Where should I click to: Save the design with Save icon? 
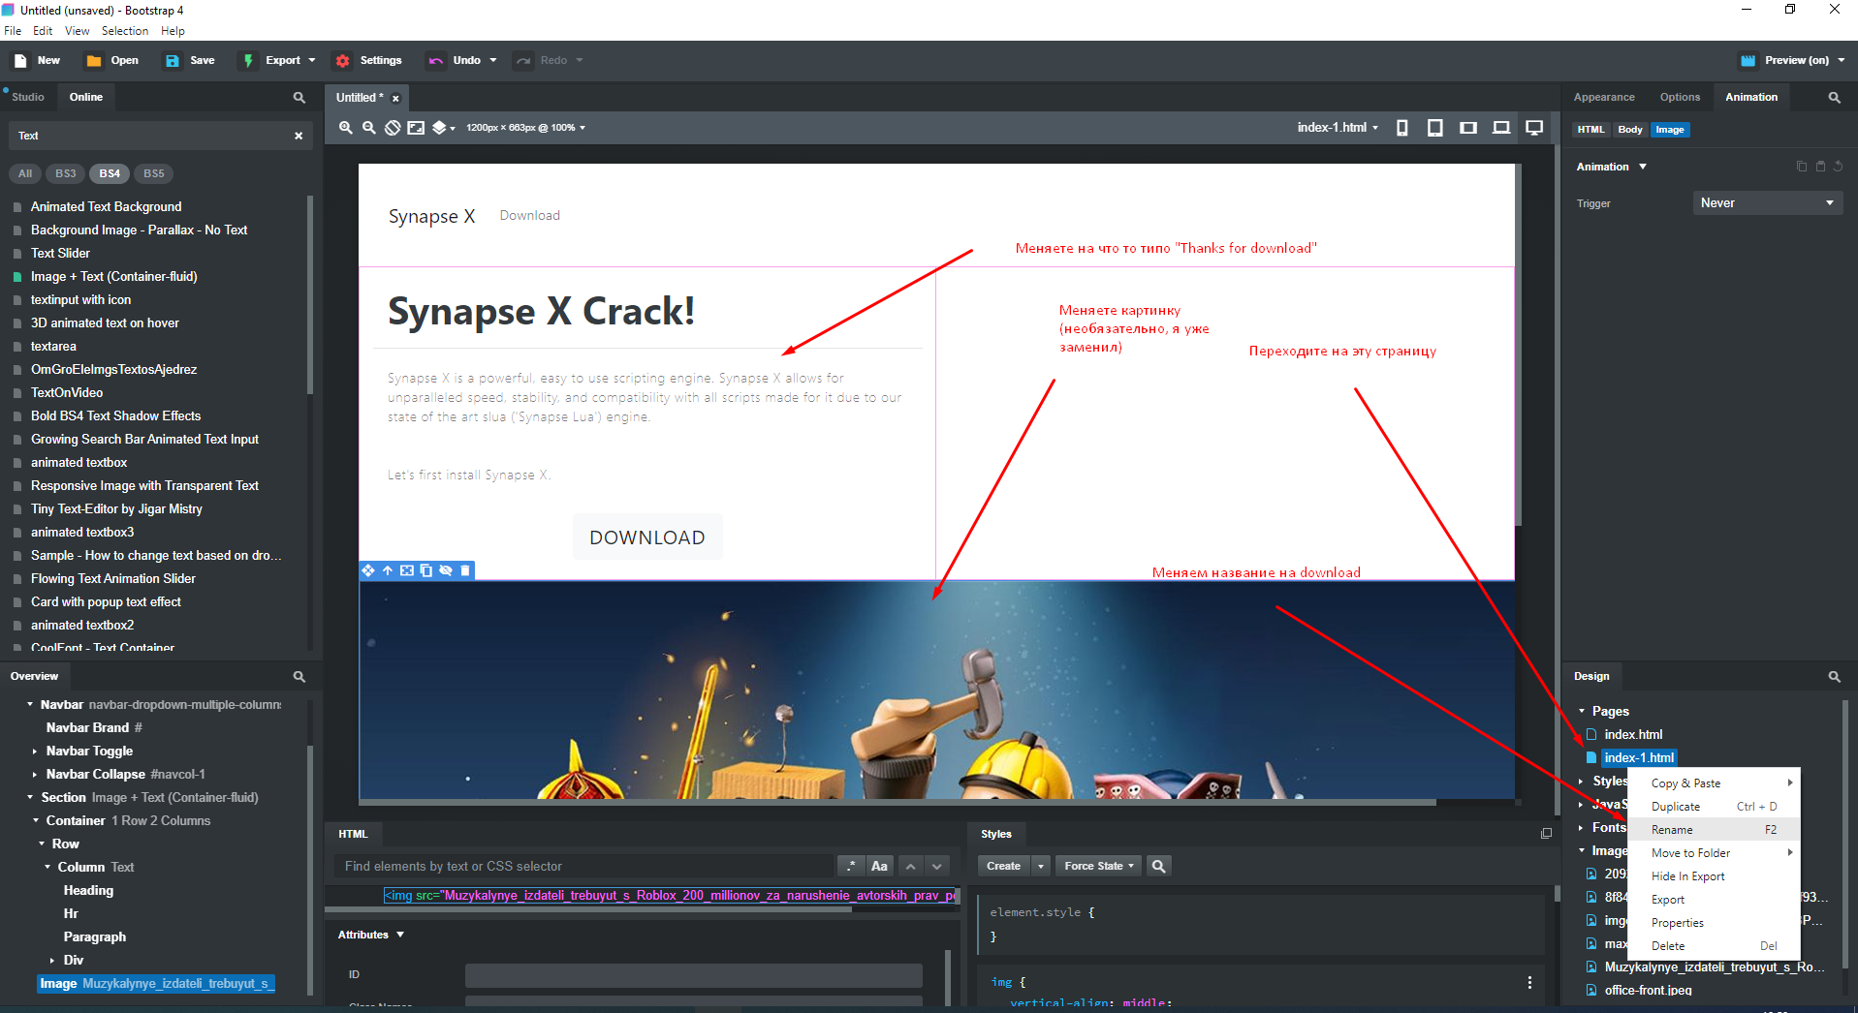click(173, 60)
